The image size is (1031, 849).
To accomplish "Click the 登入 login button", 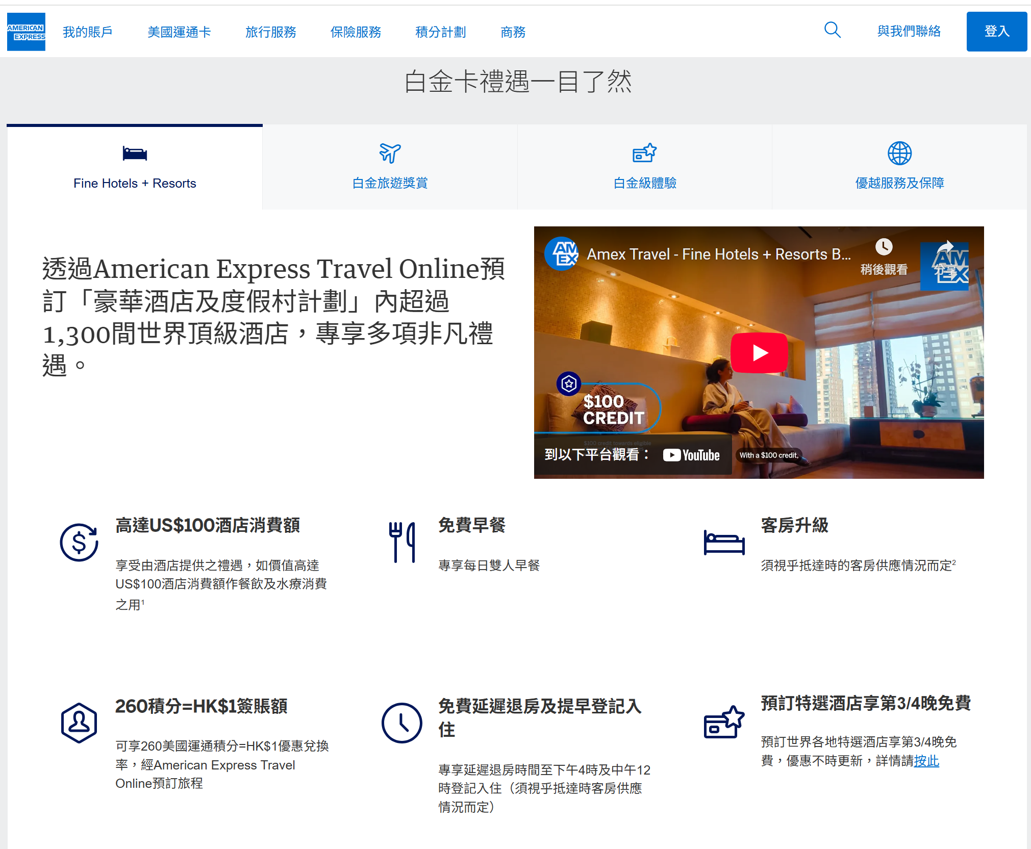I will [997, 31].
